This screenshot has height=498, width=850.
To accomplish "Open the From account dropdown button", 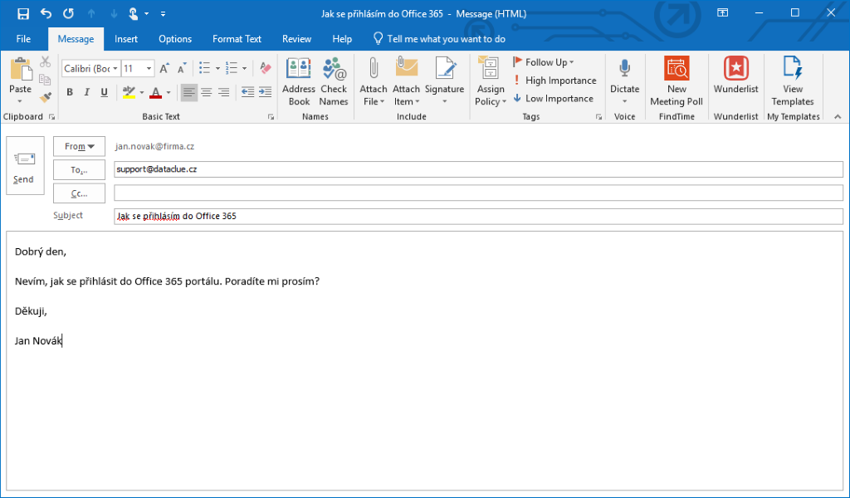I will (x=79, y=146).
